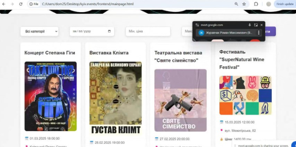296x147 pixels.
Task: Reload the page with the refresh icon
Action: click(x=21, y=4)
